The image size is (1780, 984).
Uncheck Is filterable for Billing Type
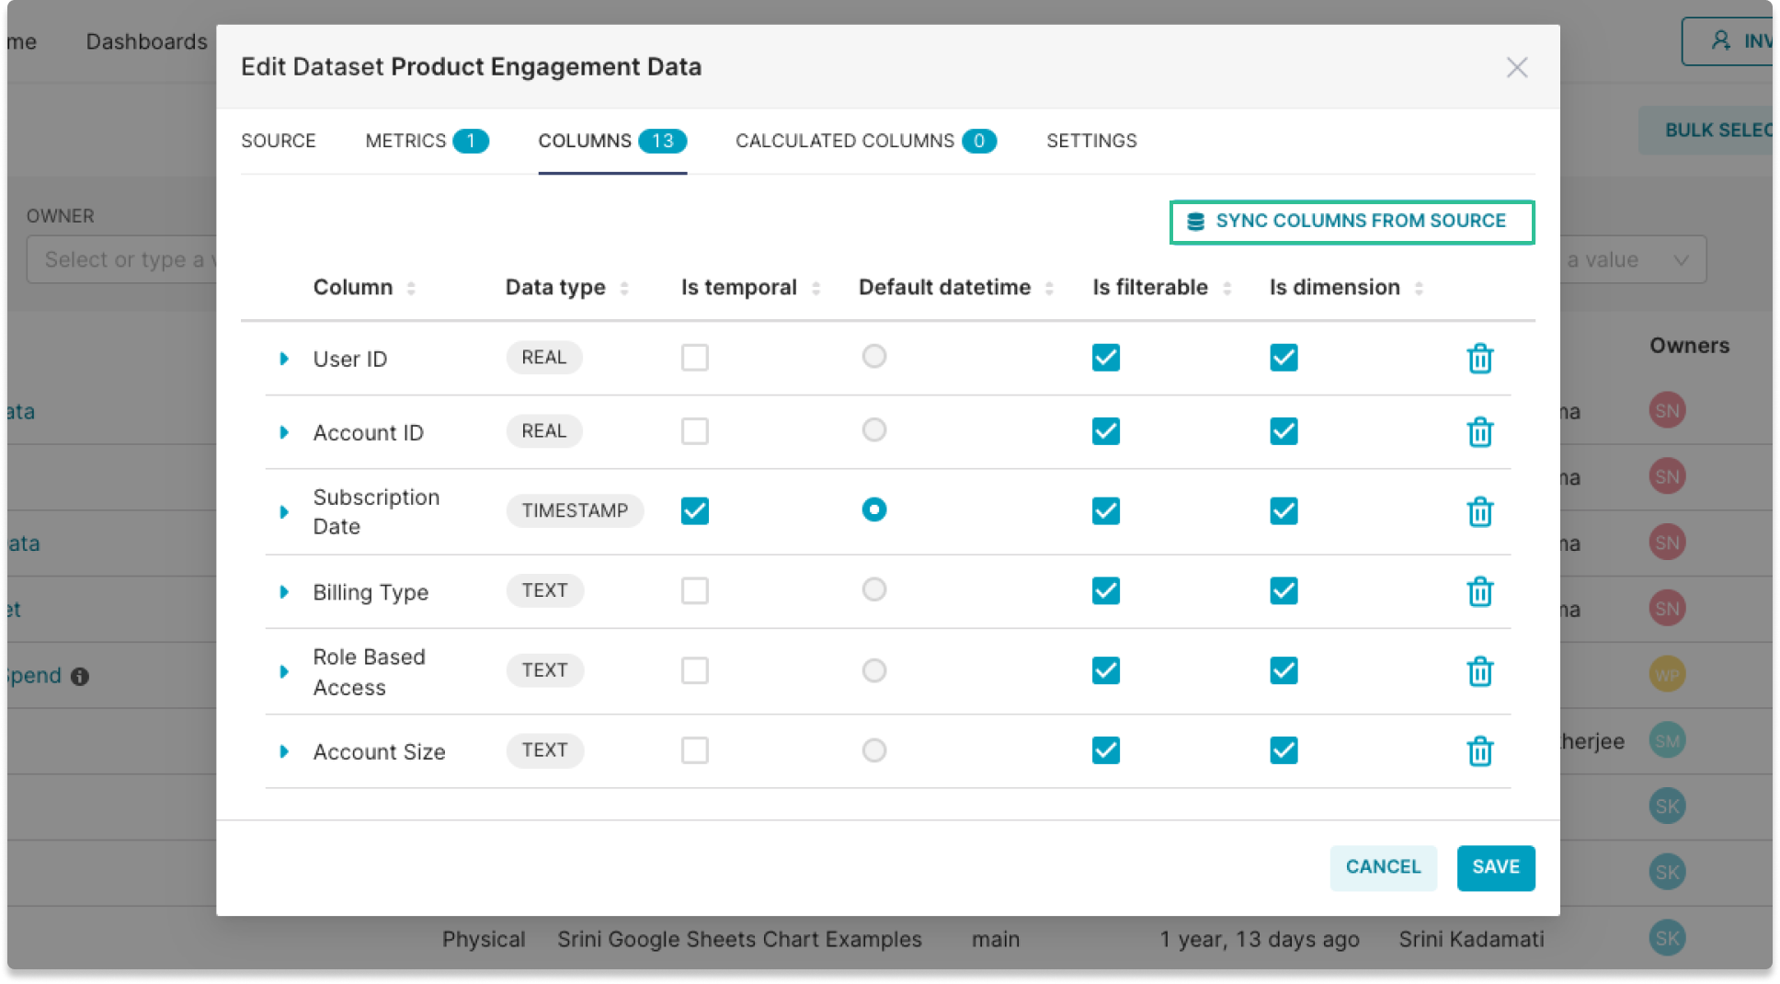pyautogui.click(x=1105, y=591)
